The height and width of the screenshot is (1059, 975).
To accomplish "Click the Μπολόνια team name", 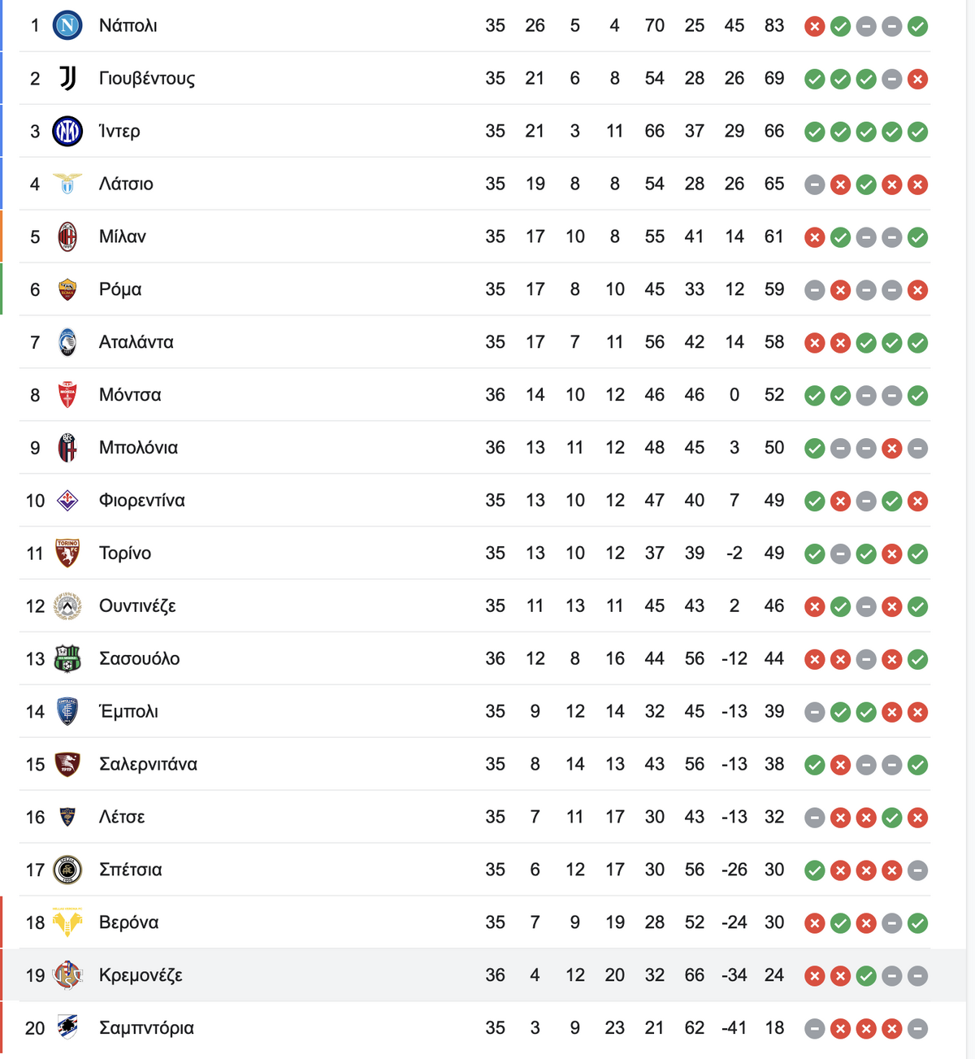I will coord(138,447).
